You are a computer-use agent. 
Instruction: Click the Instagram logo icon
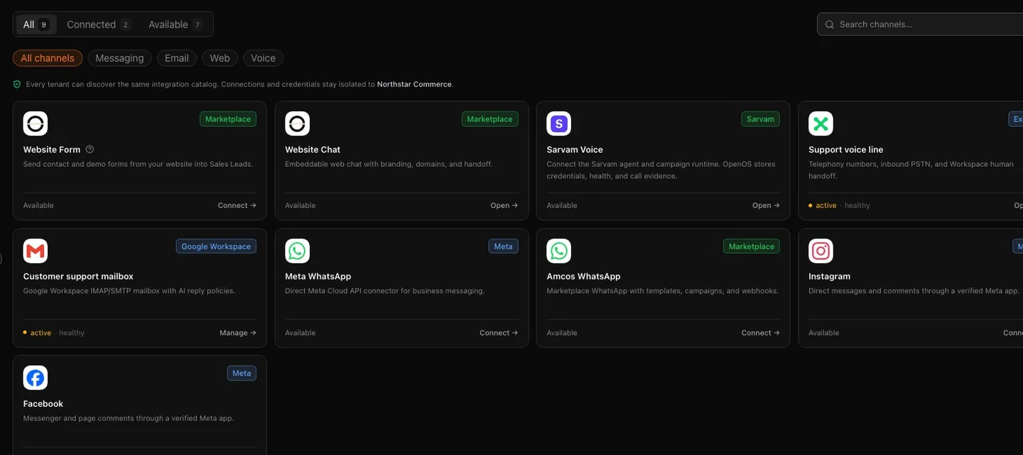click(x=821, y=251)
